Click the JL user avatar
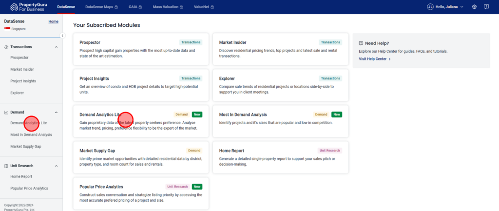 pyautogui.click(x=430, y=7)
